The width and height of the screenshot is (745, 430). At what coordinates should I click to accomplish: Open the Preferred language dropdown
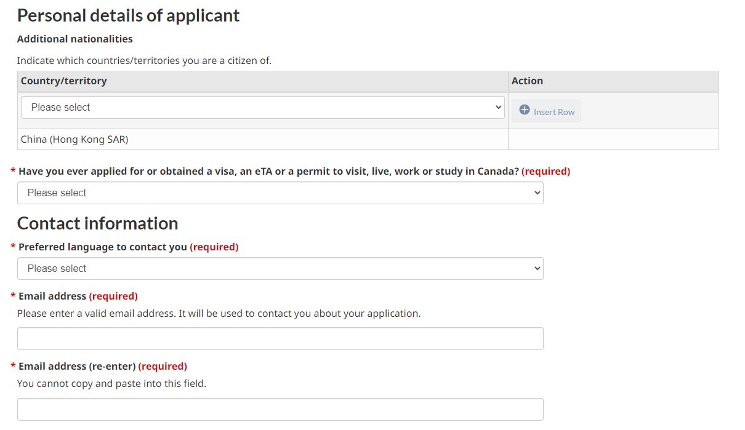[280, 268]
